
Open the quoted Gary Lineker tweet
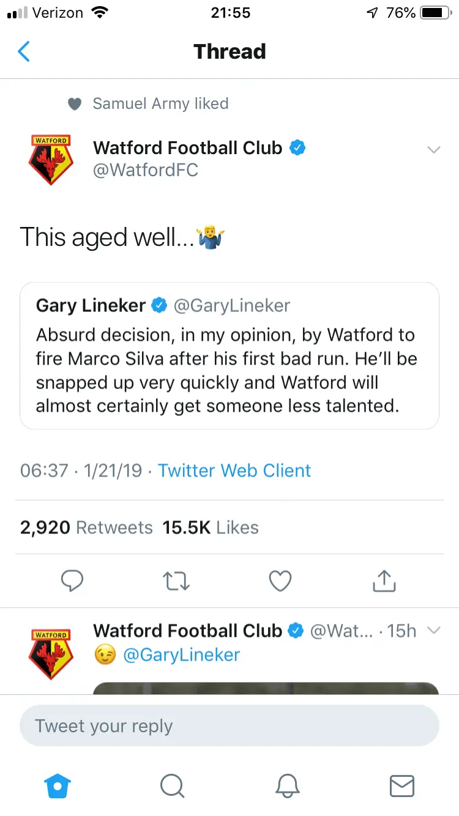229,355
